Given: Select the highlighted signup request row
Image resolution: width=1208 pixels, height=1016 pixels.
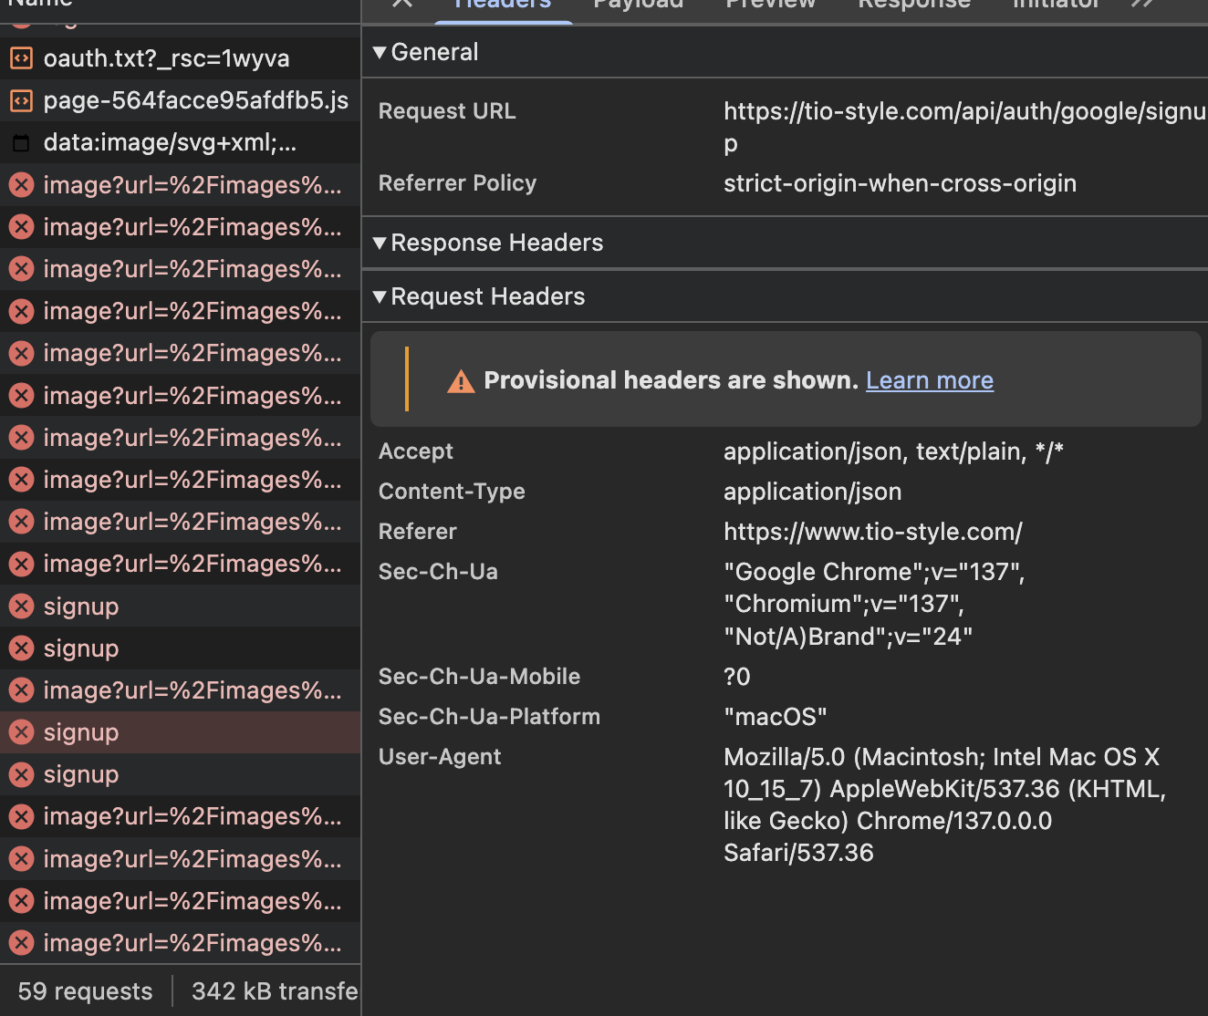Looking at the screenshot, I should tap(180, 732).
